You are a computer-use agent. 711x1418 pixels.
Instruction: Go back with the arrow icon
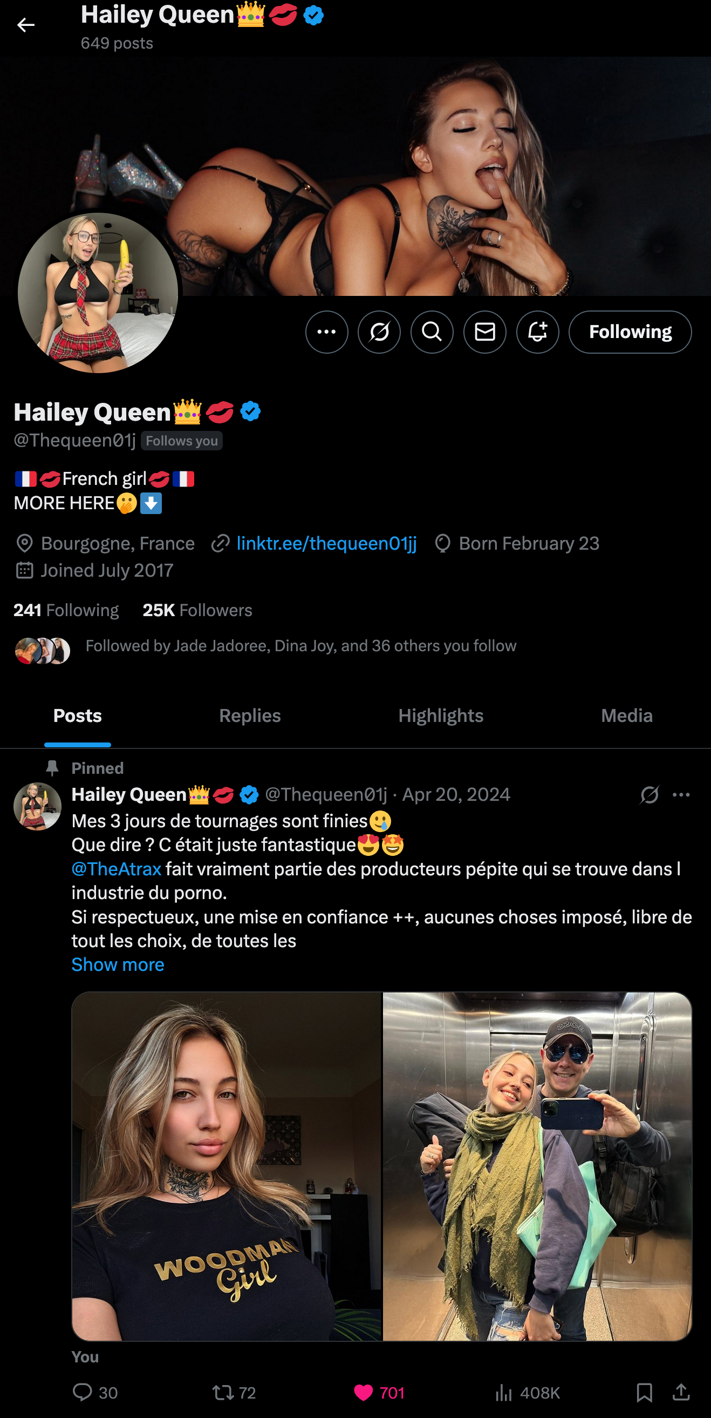[25, 25]
